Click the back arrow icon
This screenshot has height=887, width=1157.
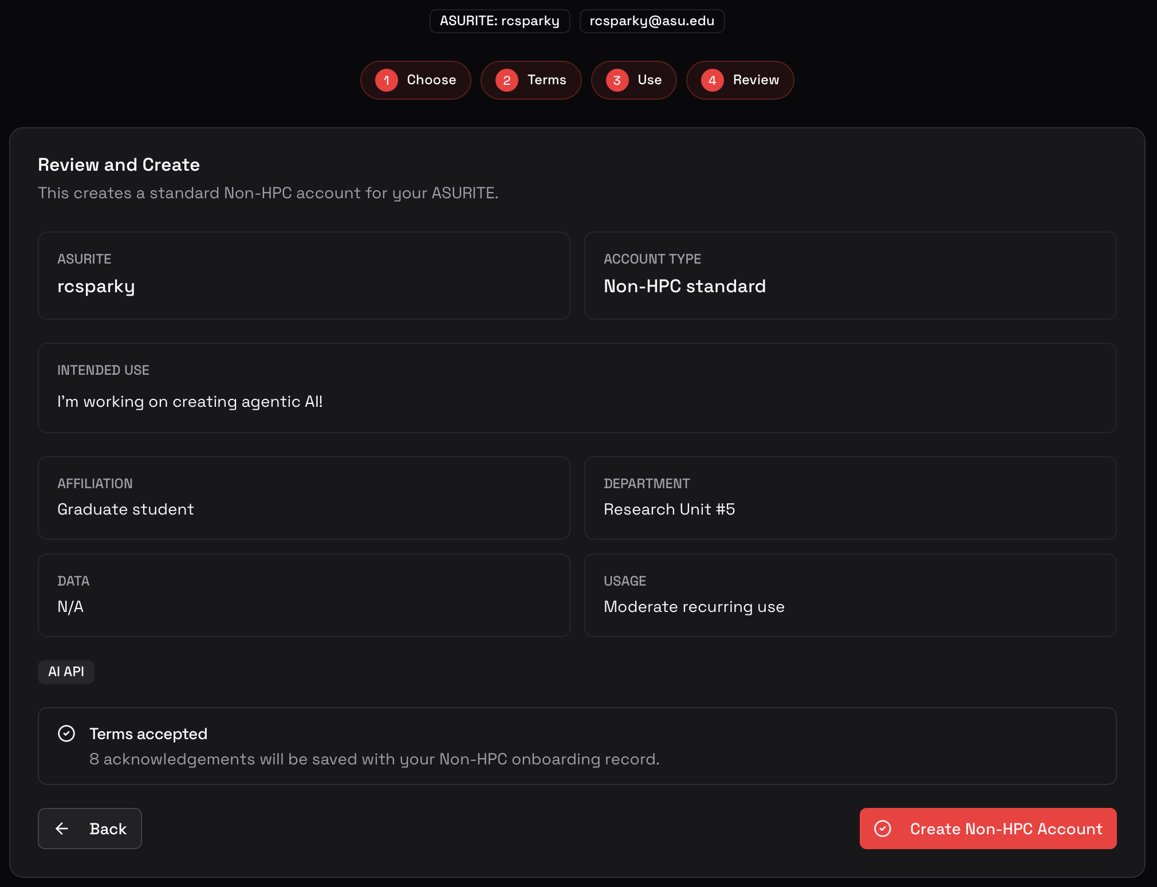coord(62,829)
